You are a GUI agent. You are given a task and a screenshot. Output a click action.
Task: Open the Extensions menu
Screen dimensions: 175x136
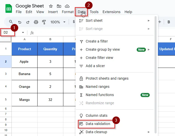[x=111, y=12]
